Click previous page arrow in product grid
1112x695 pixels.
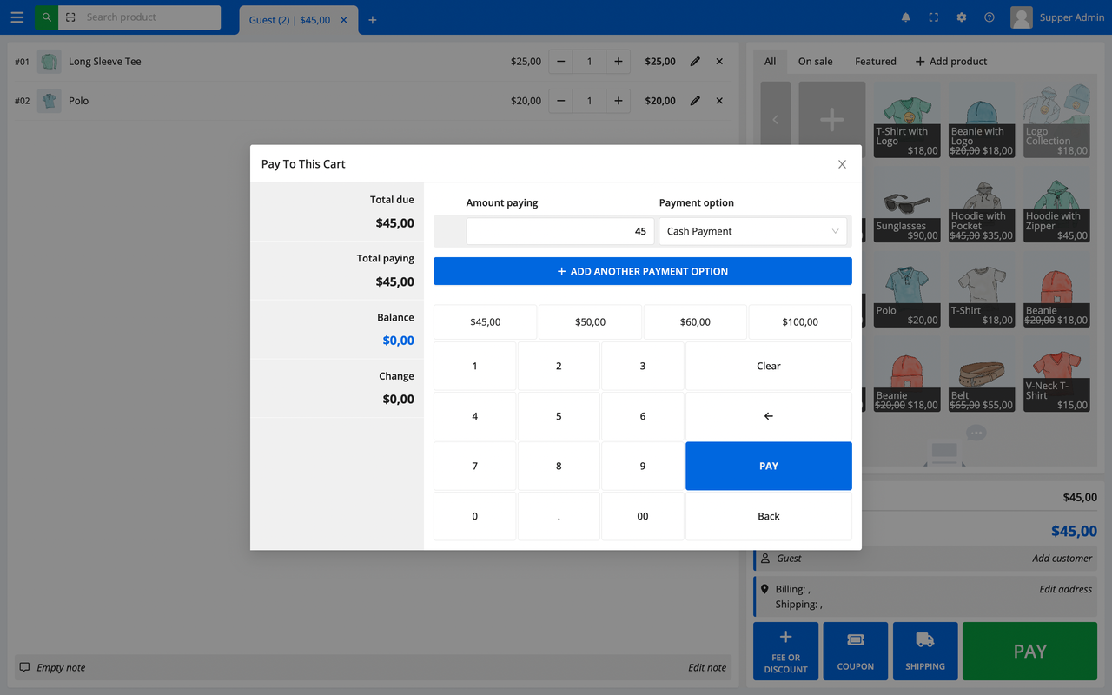776,120
